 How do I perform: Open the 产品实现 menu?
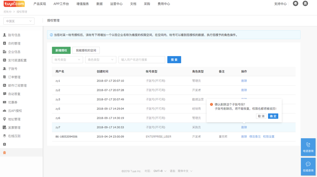pos(40,4)
